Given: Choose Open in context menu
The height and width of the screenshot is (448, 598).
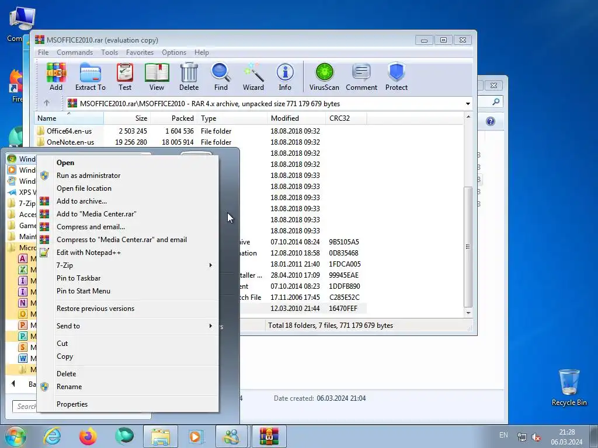Looking at the screenshot, I should point(128,163).
